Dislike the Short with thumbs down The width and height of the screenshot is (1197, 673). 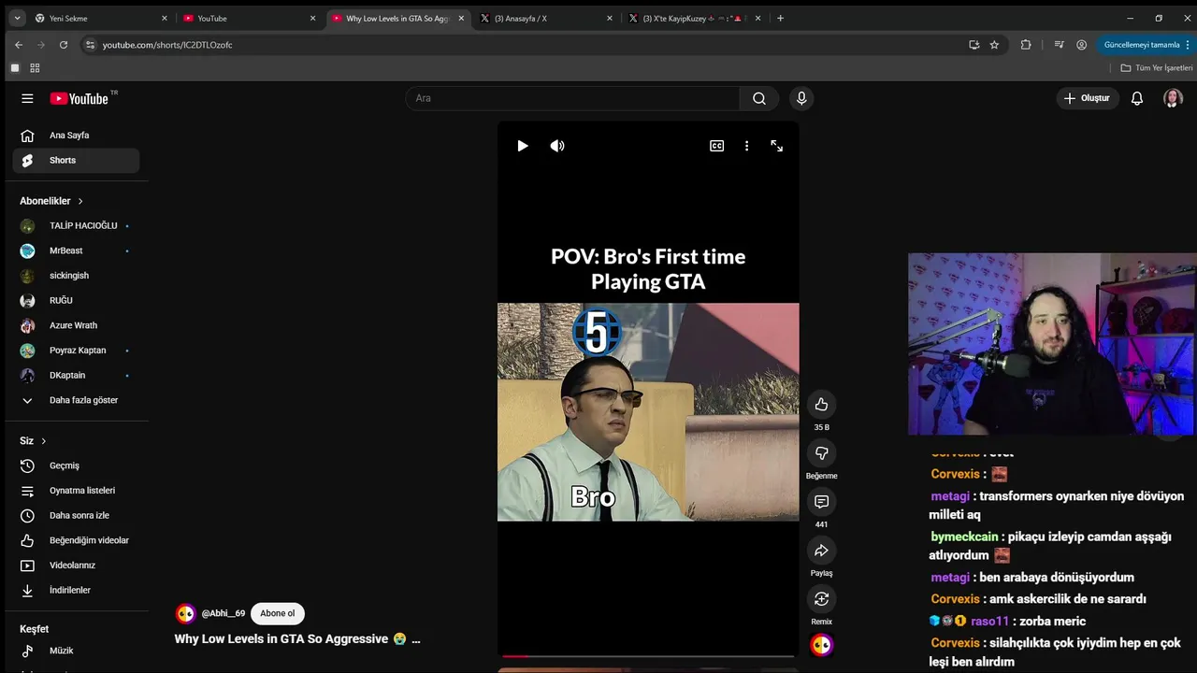[821, 452]
